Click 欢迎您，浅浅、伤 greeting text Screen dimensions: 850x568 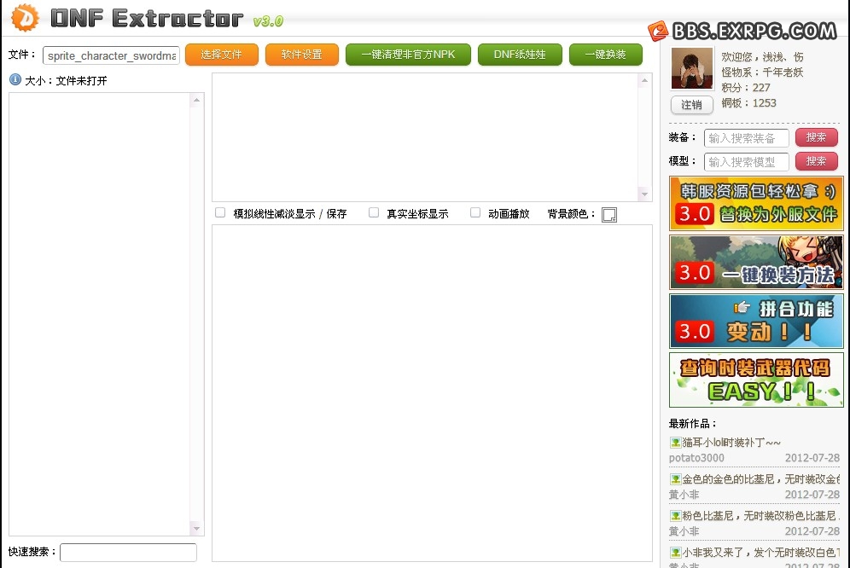tap(762, 57)
